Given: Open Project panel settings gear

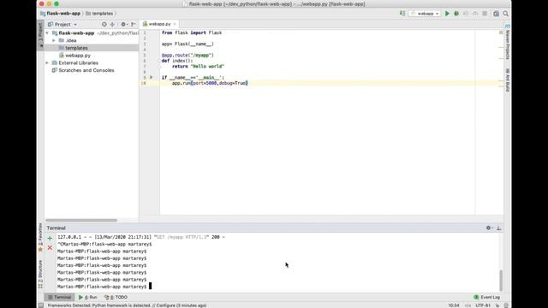Looking at the screenshot, I should point(123,25).
